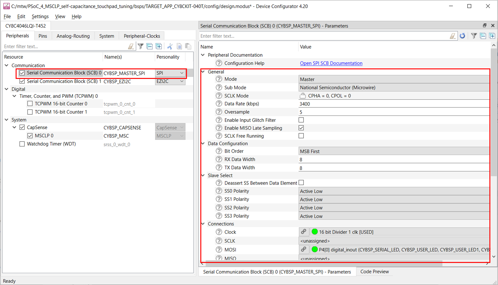The height and width of the screenshot is (285, 498).
Task: Check Deassert SS Between Data Element
Action: 301,183
